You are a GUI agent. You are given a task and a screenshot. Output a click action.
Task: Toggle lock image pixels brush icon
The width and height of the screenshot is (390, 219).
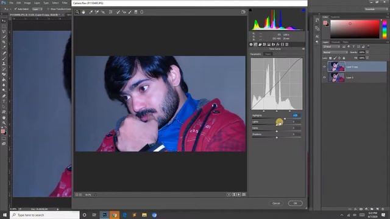click(335, 58)
